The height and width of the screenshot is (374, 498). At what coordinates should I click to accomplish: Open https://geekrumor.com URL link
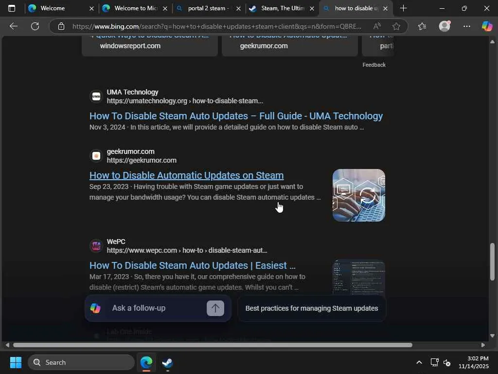(x=142, y=160)
